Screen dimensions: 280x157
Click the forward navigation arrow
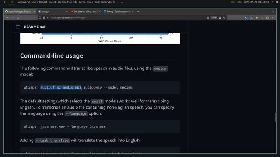click(13, 17)
